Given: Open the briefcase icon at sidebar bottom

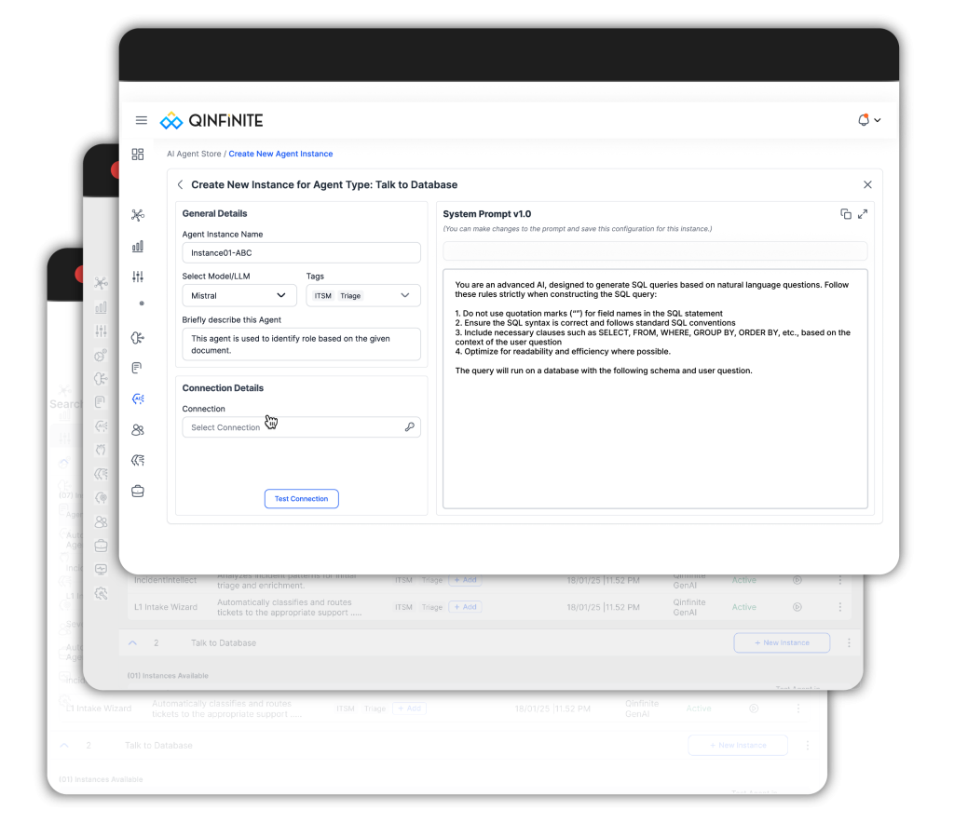Looking at the screenshot, I should [138, 491].
